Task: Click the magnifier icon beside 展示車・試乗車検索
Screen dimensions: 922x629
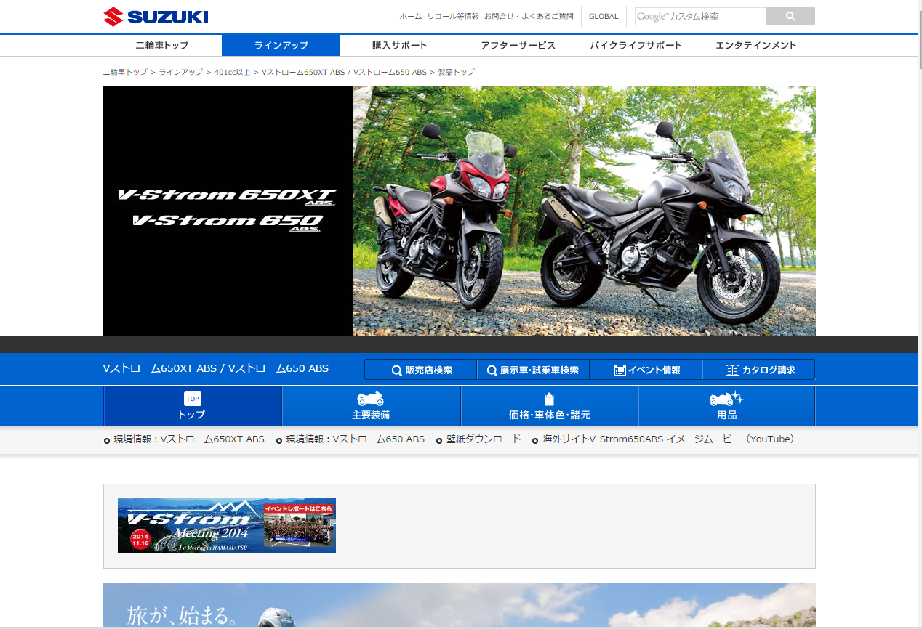Action: click(x=492, y=370)
